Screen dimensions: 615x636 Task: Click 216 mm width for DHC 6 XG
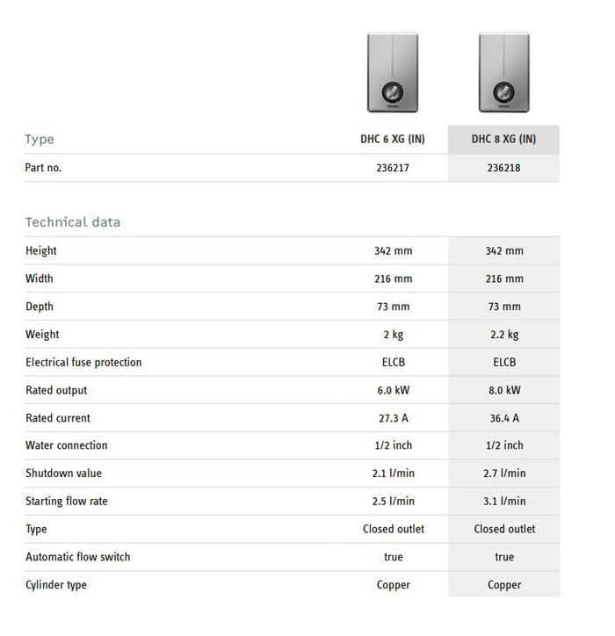pos(394,279)
